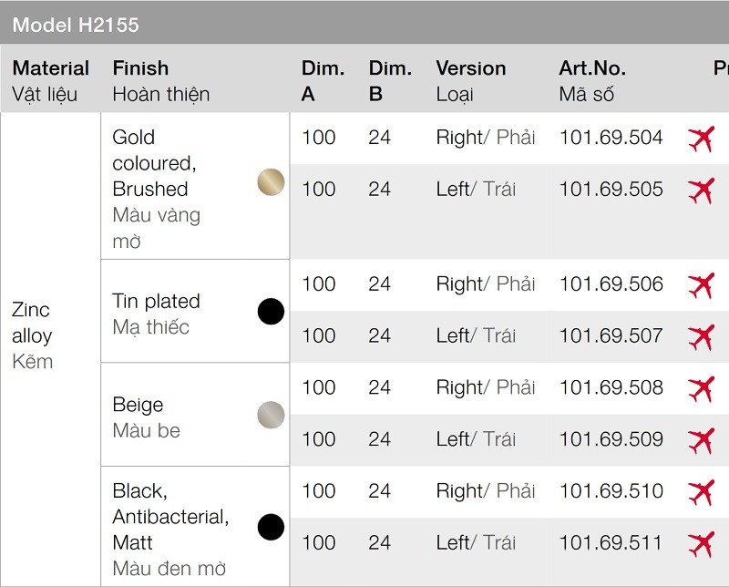Image resolution: width=729 pixels, height=587 pixels.
Task: Click the airplane icon for article 101.69.504
Action: tap(701, 139)
